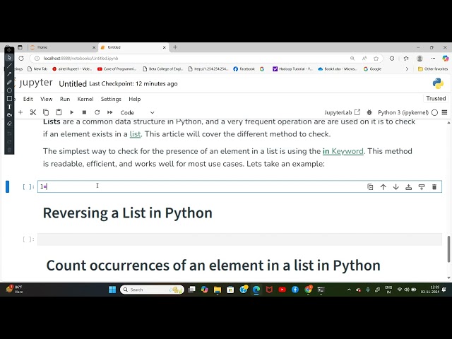The image size is (452, 339).
Task: Open the hamburger panel menu at toolbar right
Action: point(444,112)
